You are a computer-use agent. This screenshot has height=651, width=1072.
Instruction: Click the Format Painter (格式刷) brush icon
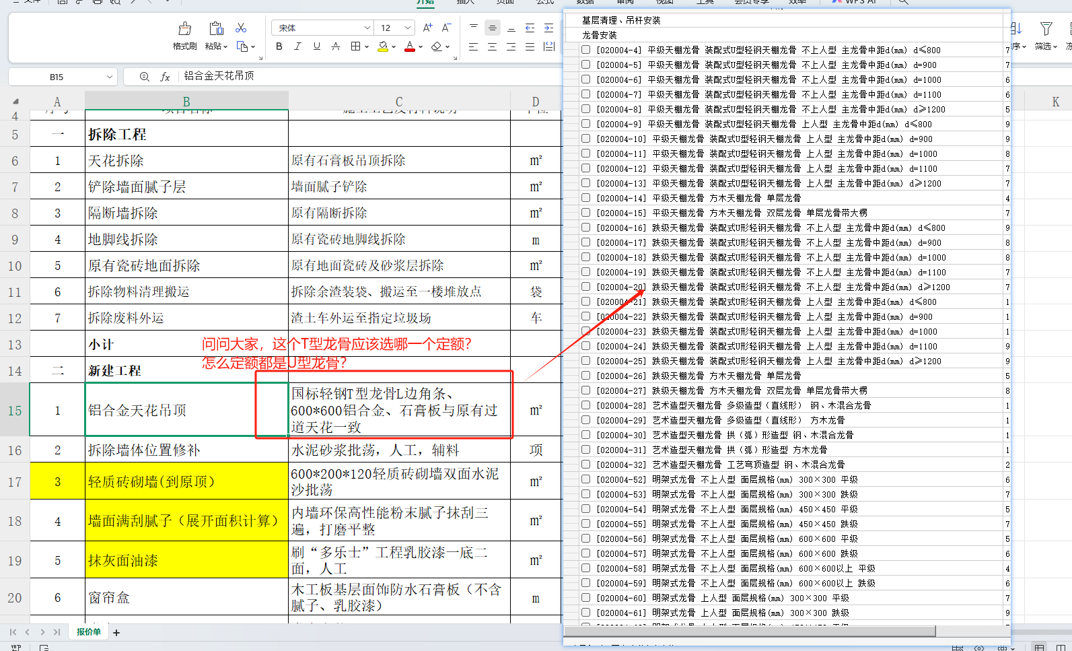coord(184,28)
